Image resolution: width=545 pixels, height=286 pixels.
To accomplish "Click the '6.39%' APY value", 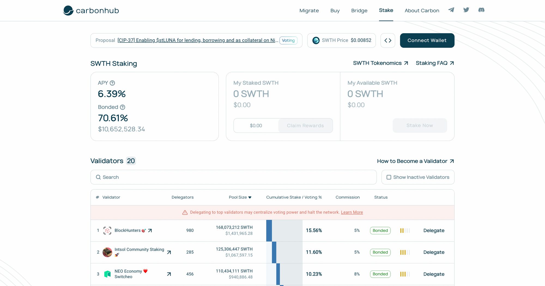I will (x=112, y=94).
